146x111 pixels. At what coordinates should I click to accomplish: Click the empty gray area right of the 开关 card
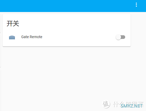(138, 30)
